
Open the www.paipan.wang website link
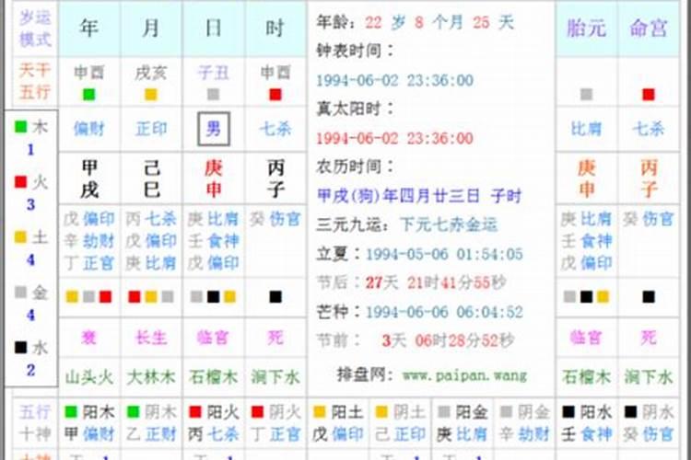click(464, 375)
